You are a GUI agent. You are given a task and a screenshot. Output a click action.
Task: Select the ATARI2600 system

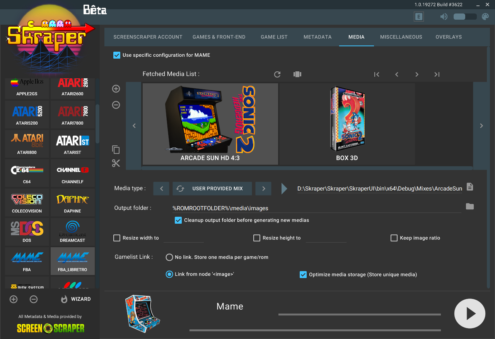point(73,89)
